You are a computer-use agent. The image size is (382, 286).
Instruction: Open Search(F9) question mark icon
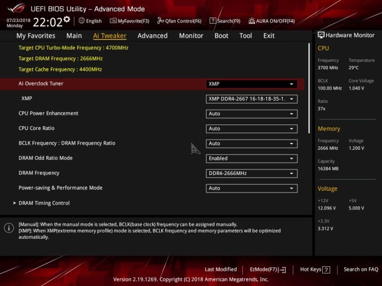(212, 21)
